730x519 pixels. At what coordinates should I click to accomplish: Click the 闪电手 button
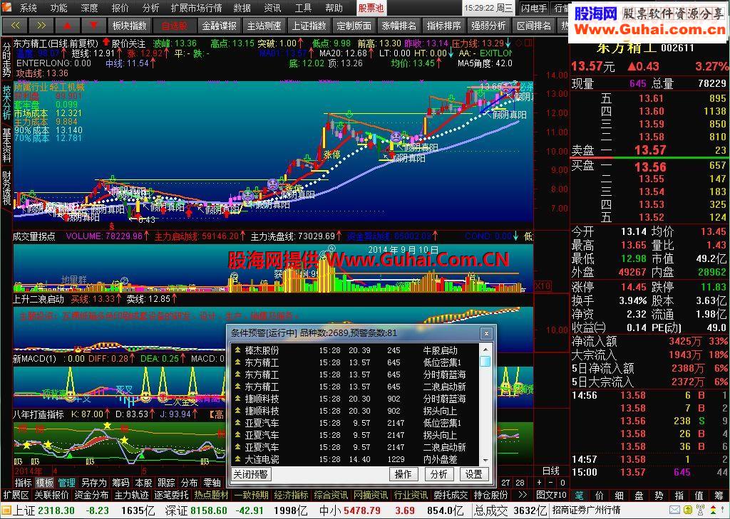point(534,8)
